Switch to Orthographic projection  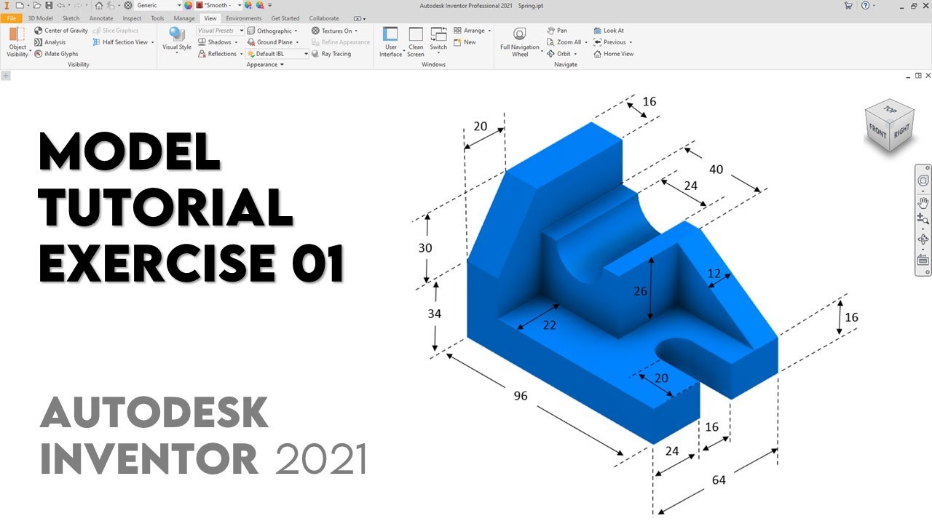269,31
